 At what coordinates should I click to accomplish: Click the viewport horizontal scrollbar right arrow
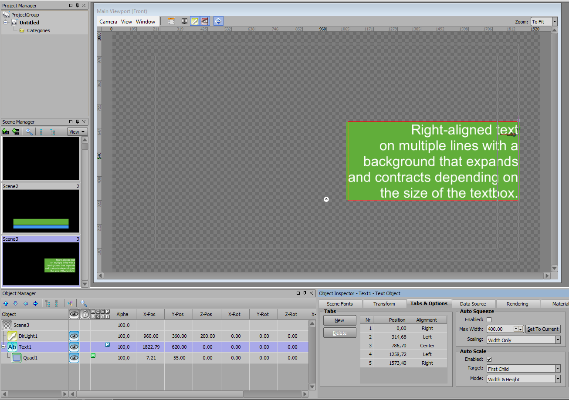coord(547,276)
